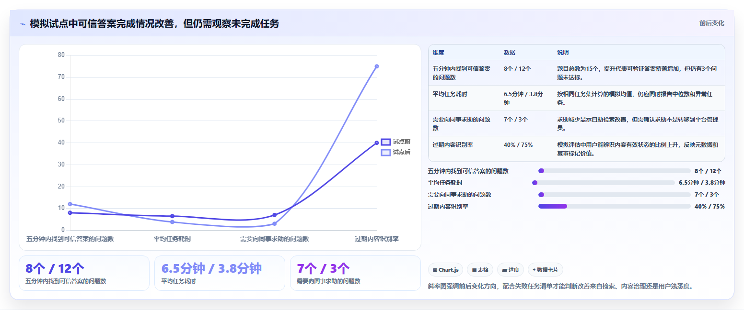Open the Chart.js chip

pos(445,270)
